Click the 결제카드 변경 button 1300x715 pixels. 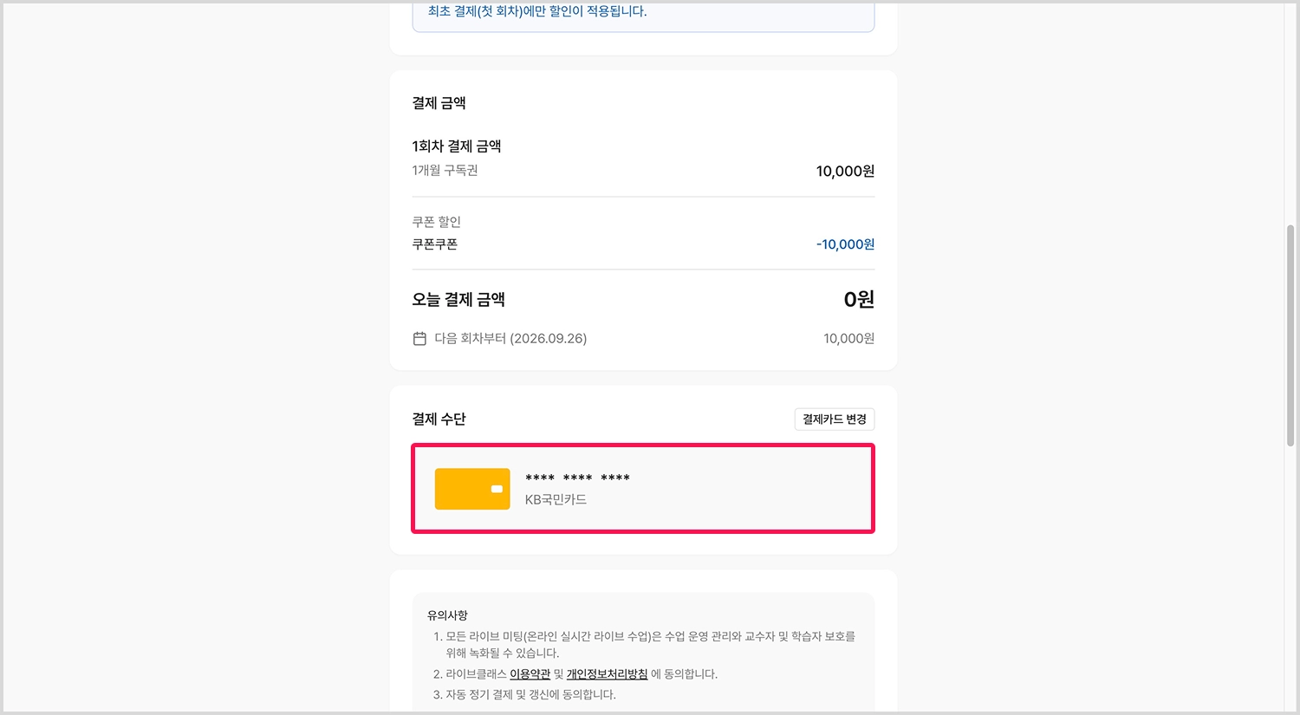[835, 419]
